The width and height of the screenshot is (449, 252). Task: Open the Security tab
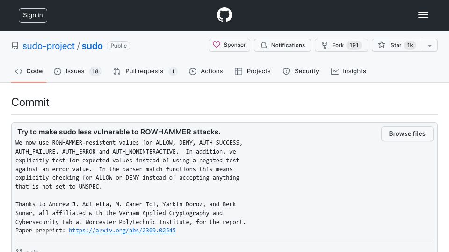point(301,71)
